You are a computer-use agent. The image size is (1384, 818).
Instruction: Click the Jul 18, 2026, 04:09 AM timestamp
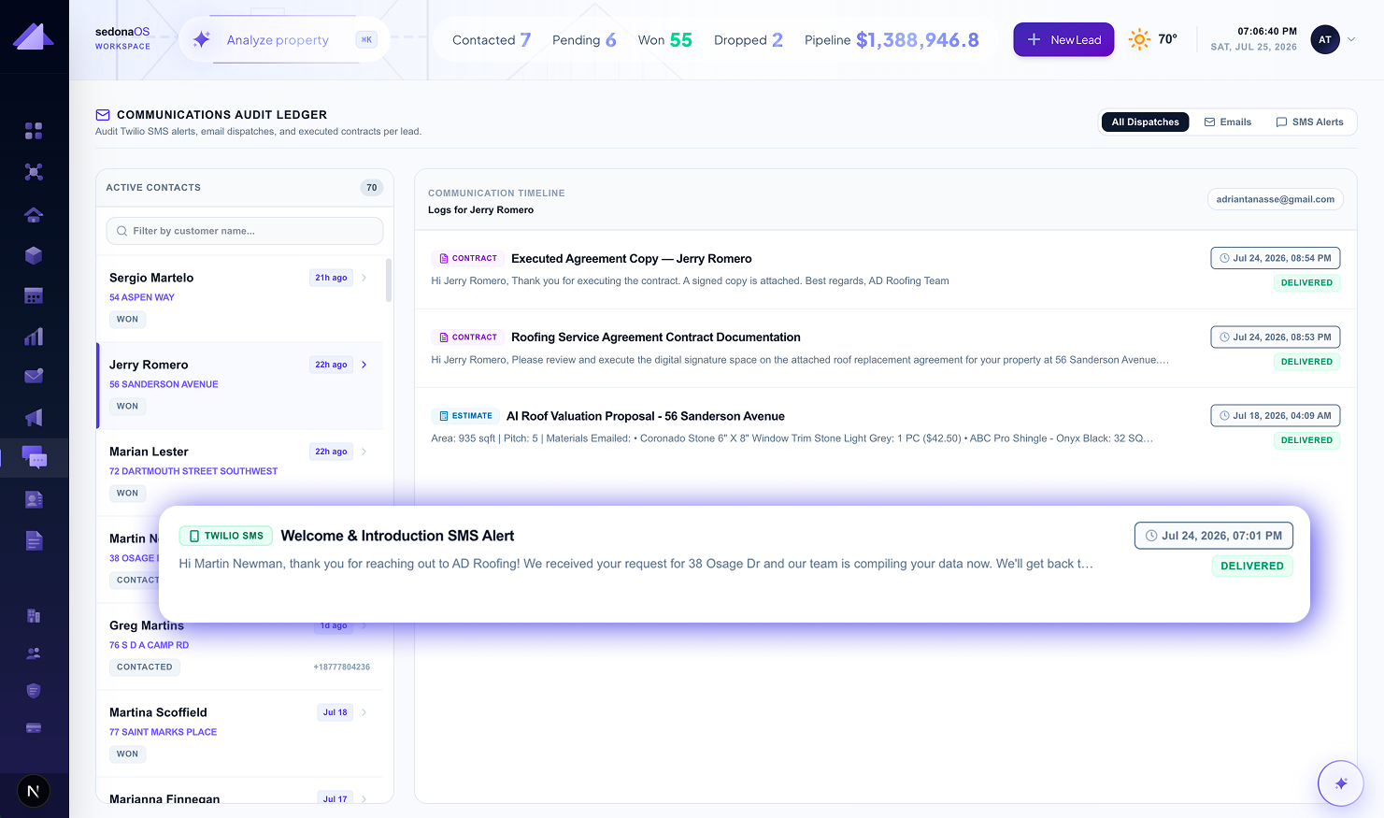(x=1276, y=416)
